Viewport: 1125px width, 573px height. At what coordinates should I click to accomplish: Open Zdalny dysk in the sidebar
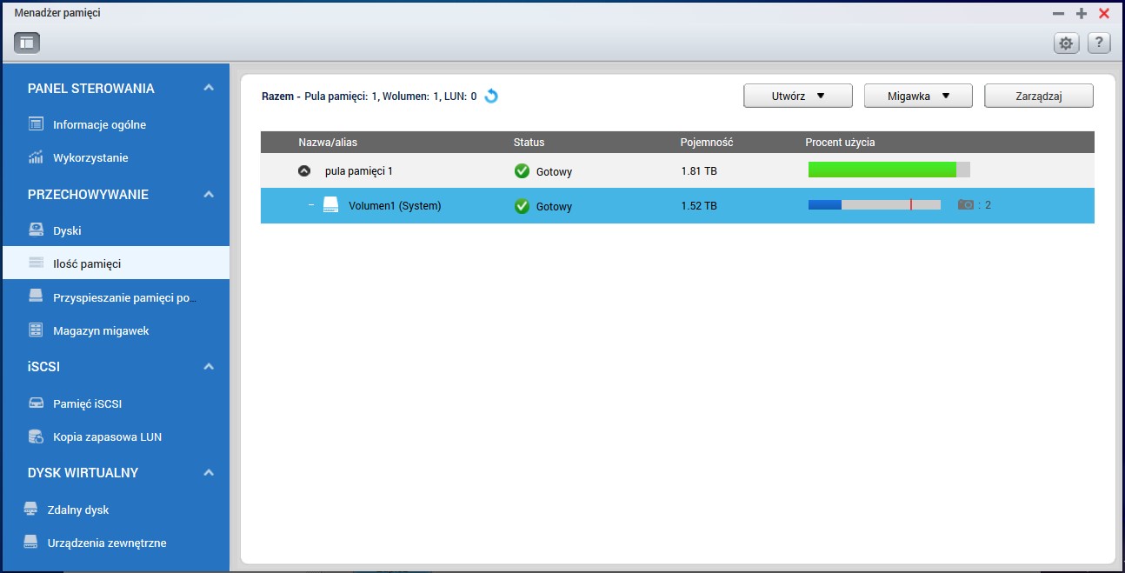tap(78, 510)
